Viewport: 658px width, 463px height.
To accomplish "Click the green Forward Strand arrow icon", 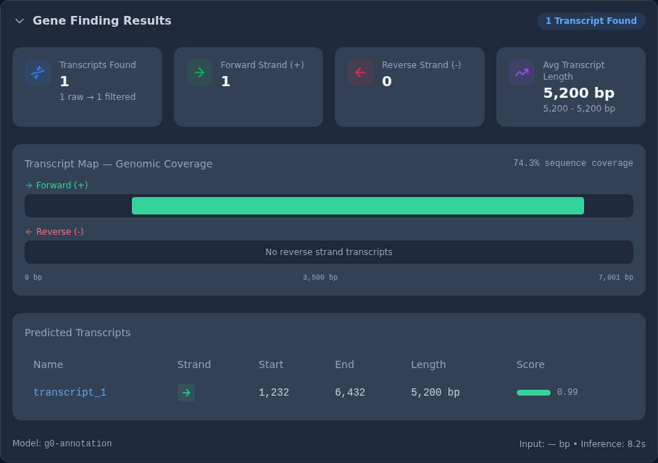I will click(199, 72).
